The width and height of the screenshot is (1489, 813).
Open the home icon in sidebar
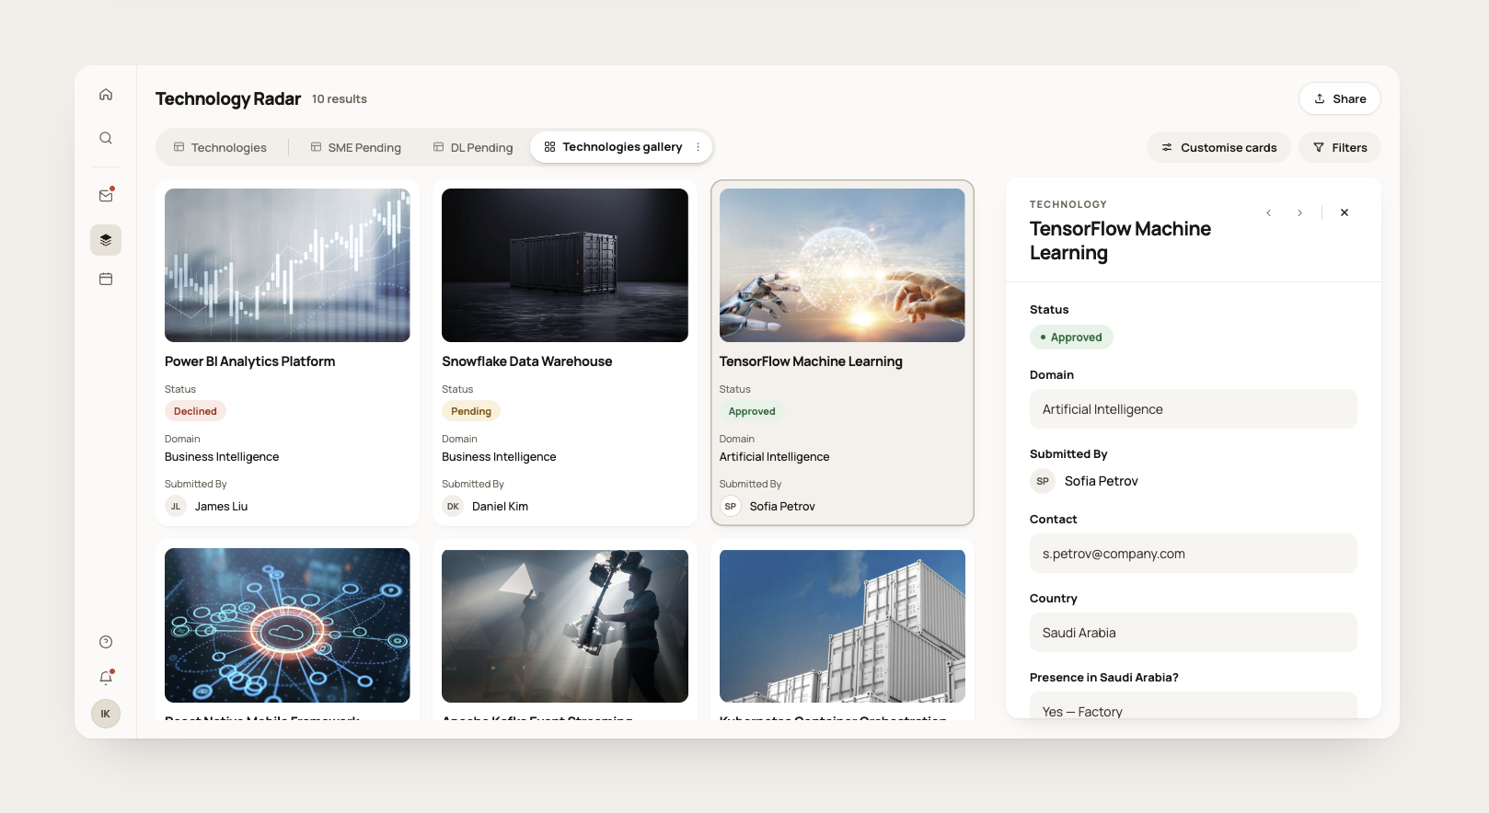pyautogui.click(x=106, y=95)
